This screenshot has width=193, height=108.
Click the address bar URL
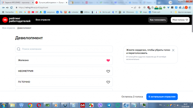[33, 8]
